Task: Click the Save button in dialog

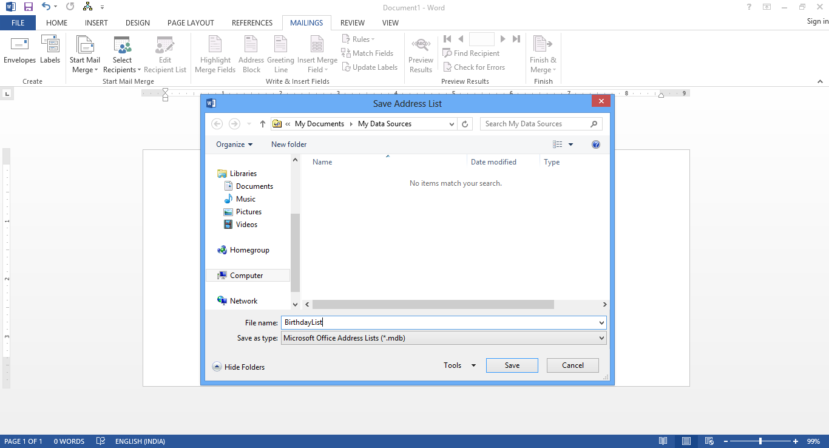Action: pyautogui.click(x=512, y=365)
